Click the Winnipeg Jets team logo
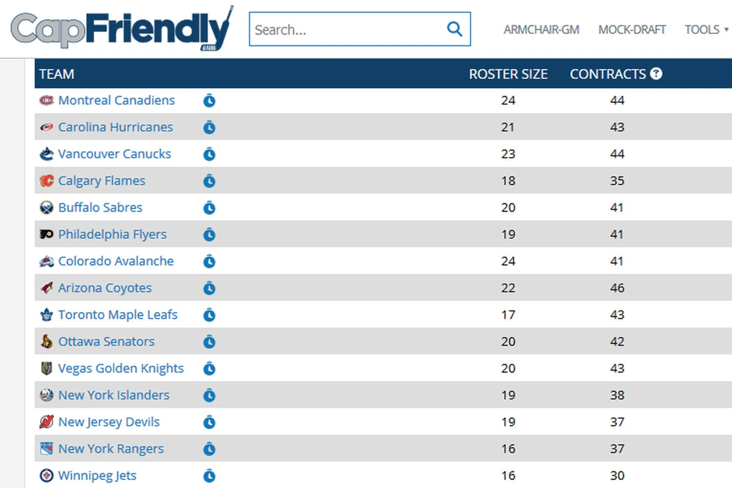732x488 pixels. click(x=46, y=475)
